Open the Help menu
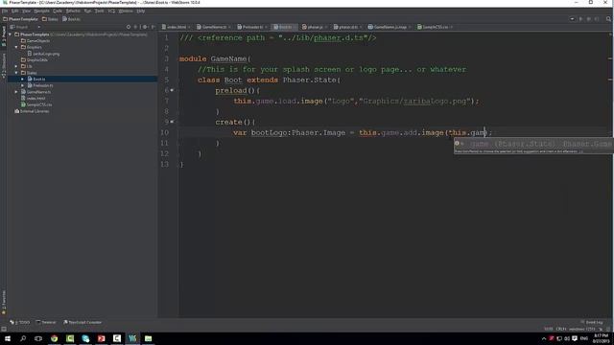The width and height of the screenshot is (614, 345). click(141, 11)
